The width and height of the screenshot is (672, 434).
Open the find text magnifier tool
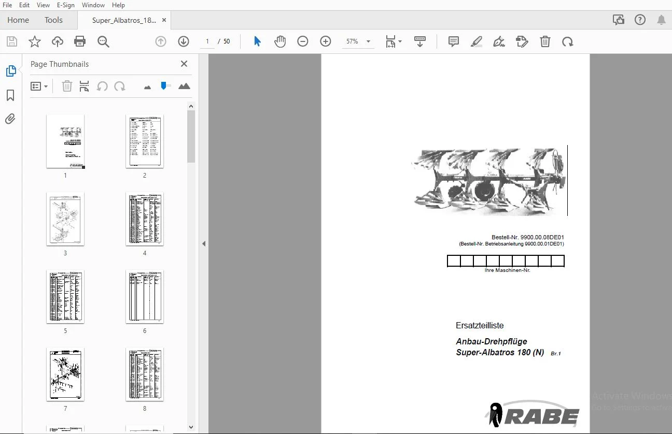103,42
